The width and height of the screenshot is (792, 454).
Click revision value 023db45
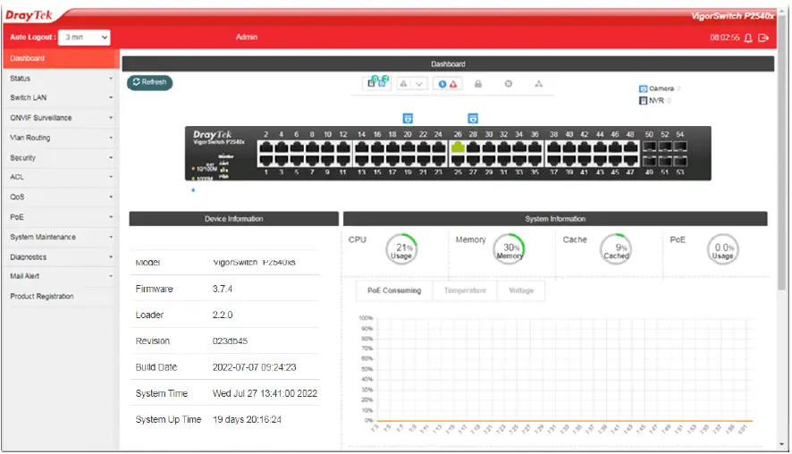tap(230, 341)
